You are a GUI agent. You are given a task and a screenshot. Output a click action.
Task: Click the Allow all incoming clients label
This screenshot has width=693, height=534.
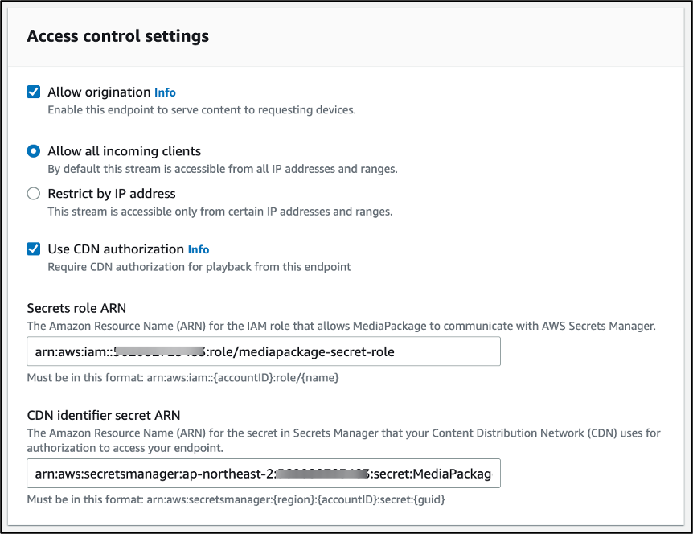[124, 151]
